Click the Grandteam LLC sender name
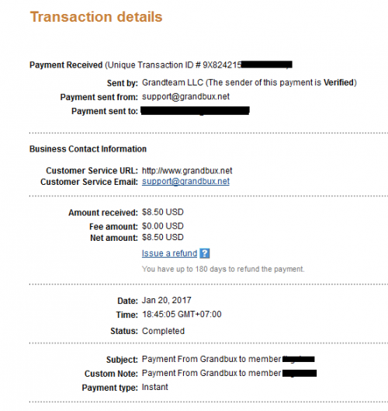 tap(172, 82)
